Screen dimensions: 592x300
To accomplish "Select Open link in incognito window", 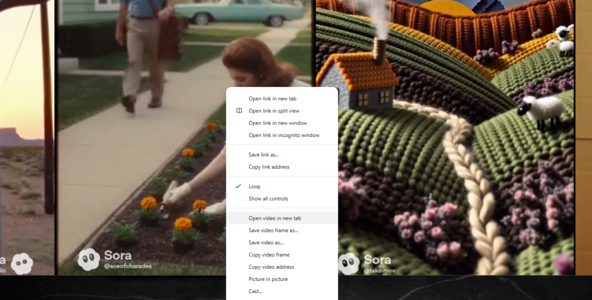I will point(283,135).
